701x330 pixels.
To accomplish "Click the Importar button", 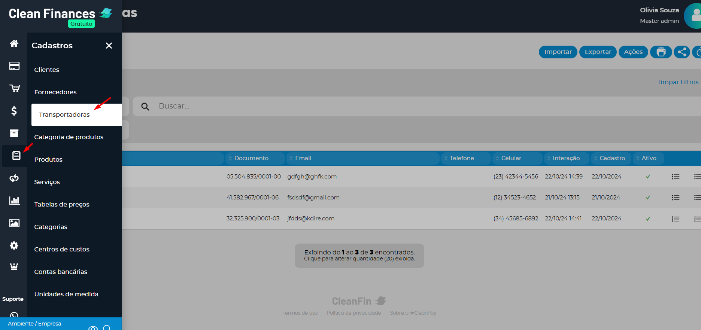I will 558,52.
